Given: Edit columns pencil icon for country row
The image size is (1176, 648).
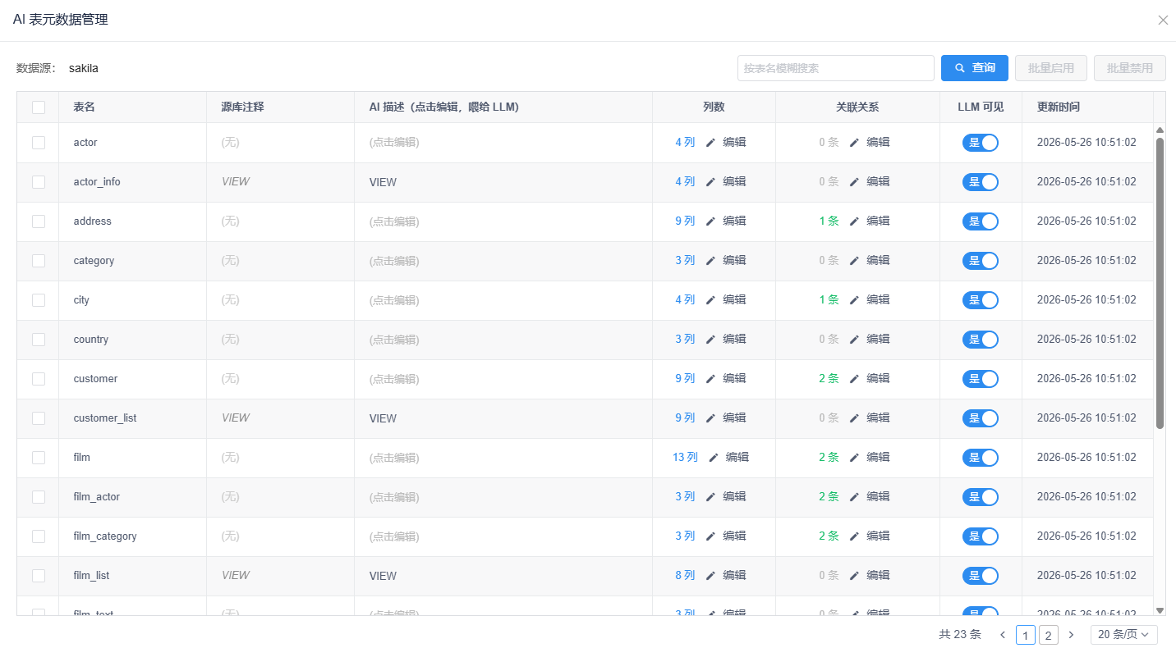Looking at the screenshot, I should tap(710, 340).
